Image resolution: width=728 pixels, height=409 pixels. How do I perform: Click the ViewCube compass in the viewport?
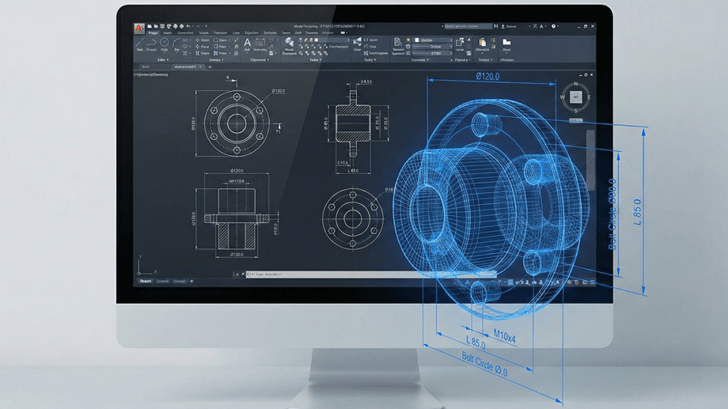[576, 97]
